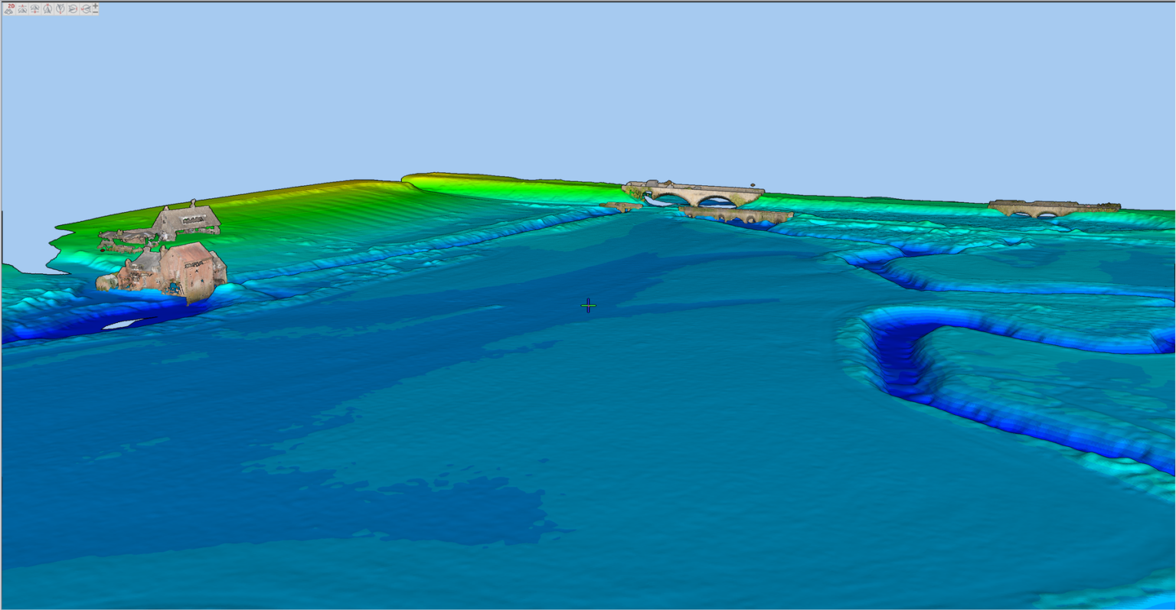Orient the camera to face South
Screen dimensions: 1176x610
[x=60, y=9]
